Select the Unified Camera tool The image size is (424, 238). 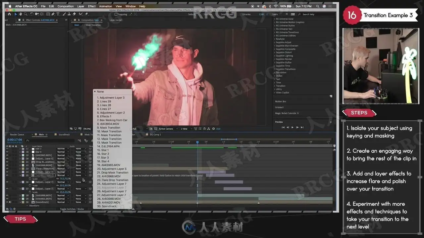click(37, 14)
